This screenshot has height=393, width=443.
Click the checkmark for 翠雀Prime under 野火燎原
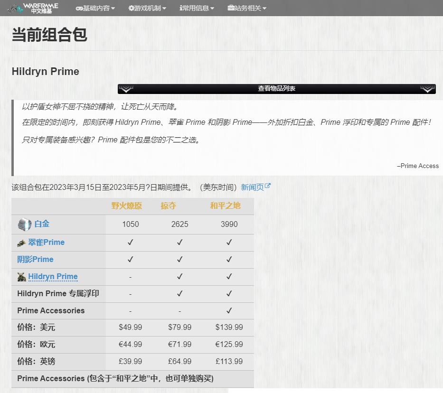(x=130, y=242)
